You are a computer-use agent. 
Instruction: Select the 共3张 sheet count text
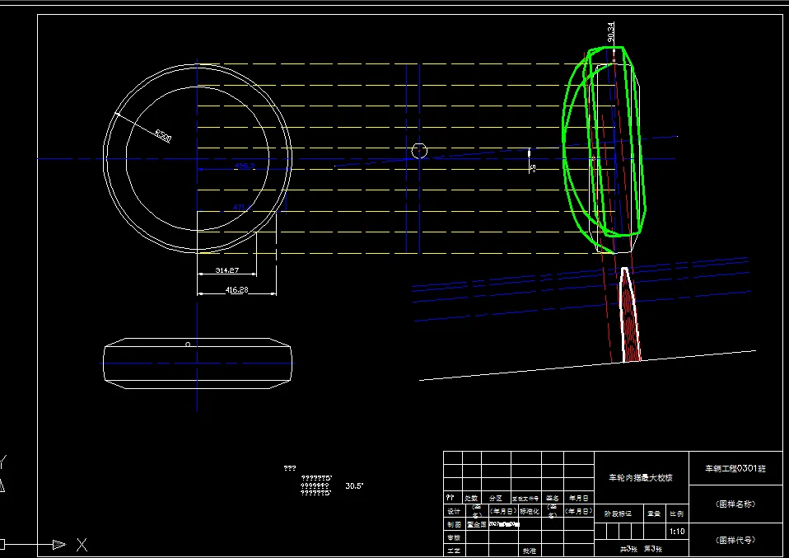(629, 549)
